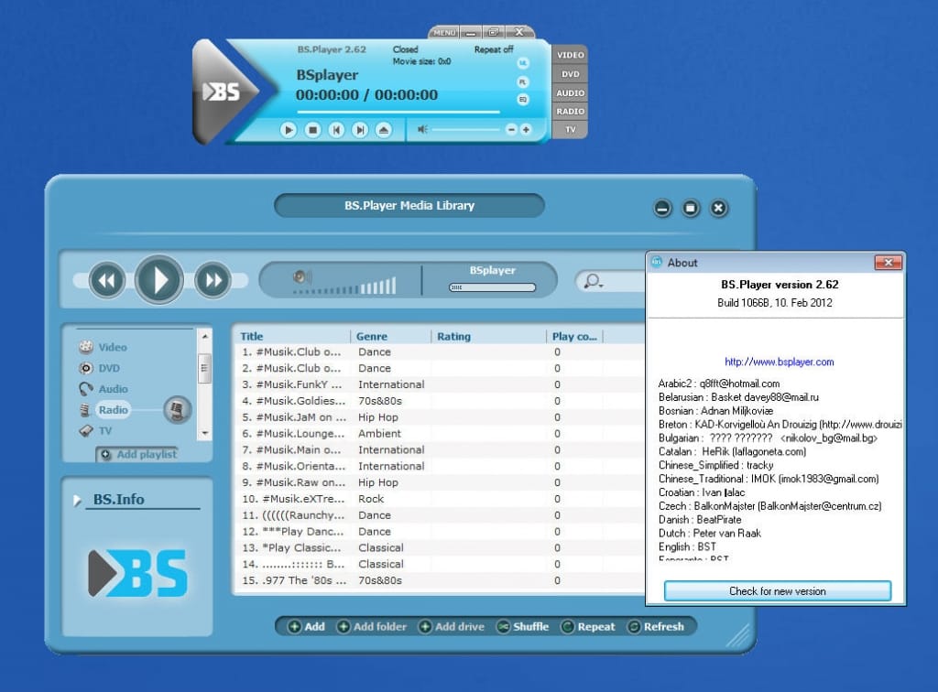
Task: Select row 6 #Musik.Lounge
Action: click(x=440, y=434)
